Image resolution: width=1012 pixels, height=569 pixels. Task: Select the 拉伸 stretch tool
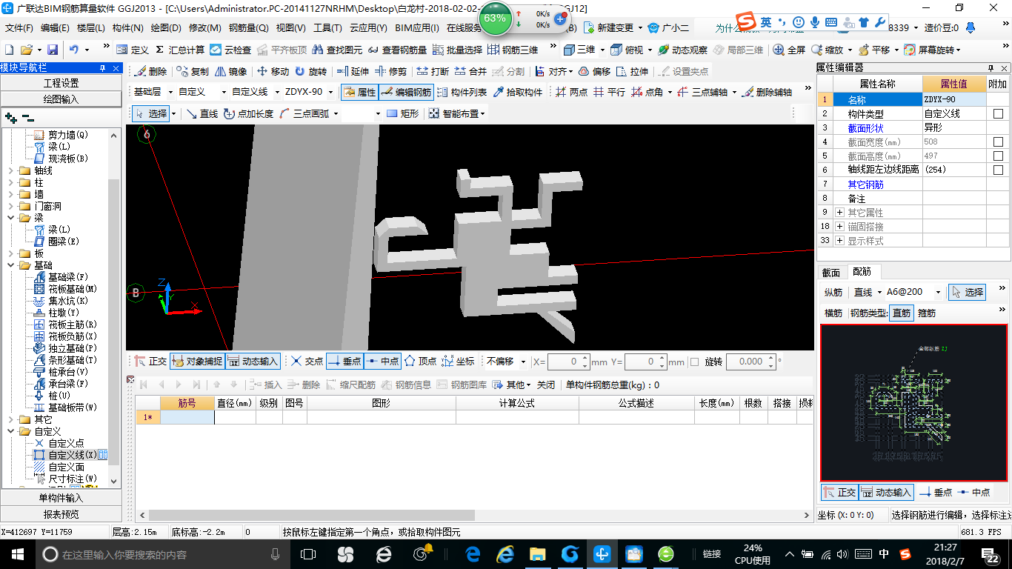point(632,72)
